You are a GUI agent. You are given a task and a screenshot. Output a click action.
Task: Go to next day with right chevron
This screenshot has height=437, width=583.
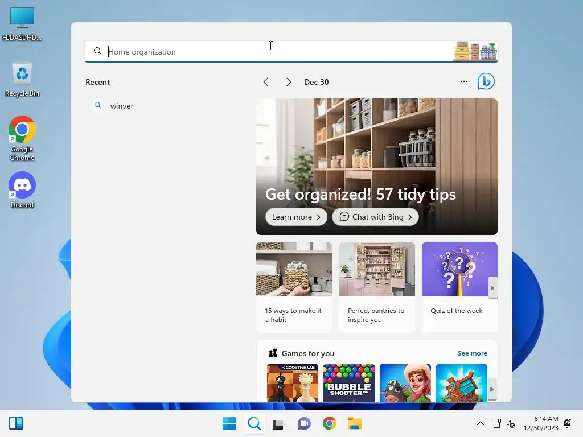(x=288, y=82)
